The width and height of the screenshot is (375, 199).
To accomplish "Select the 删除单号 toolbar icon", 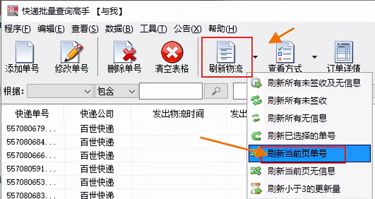I will click(125, 52).
